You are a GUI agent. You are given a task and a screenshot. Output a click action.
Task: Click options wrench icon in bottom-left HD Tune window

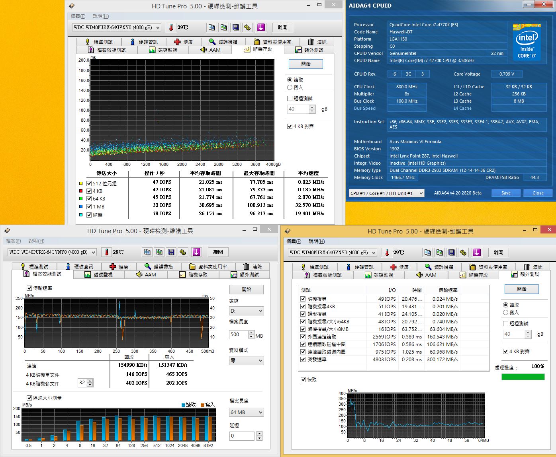coord(183,252)
